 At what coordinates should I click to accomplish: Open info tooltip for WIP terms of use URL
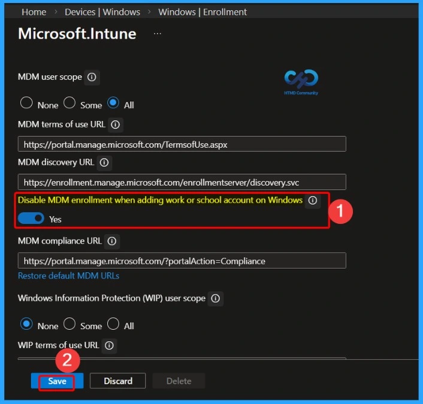pos(109,345)
